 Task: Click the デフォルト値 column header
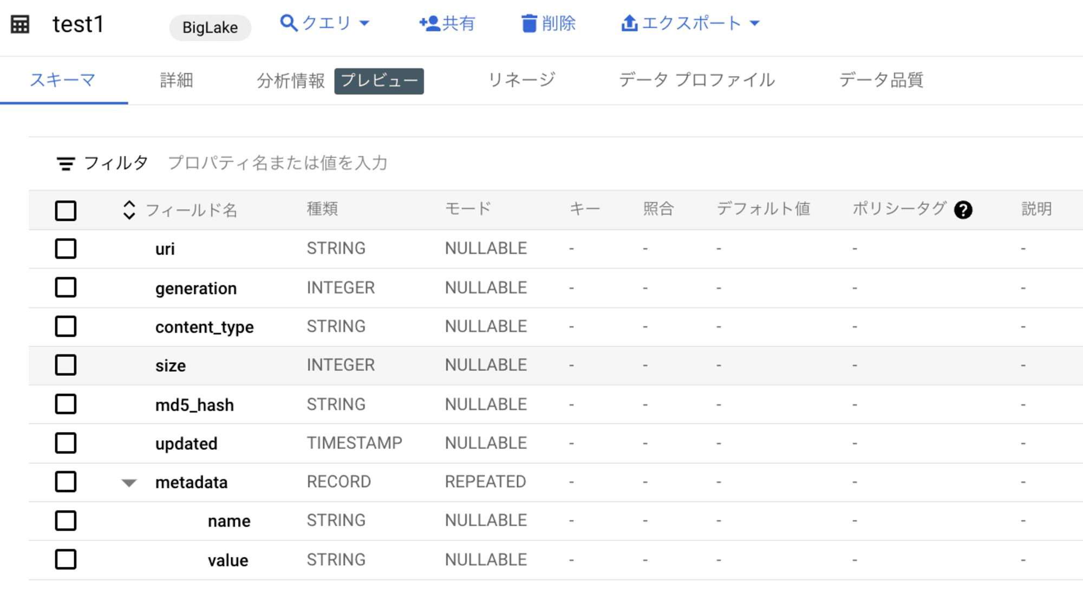point(764,209)
